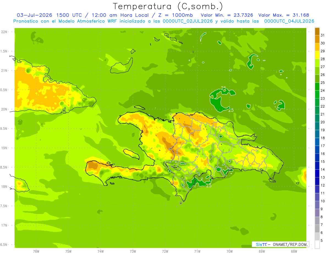Click the 70W longitude axis label
The image size is (330, 255).
[x=230, y=251]
